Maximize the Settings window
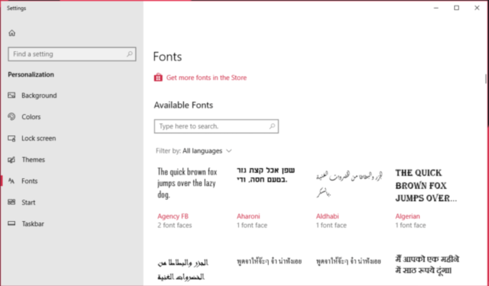 pyautogui.click(x=457, y=8)
